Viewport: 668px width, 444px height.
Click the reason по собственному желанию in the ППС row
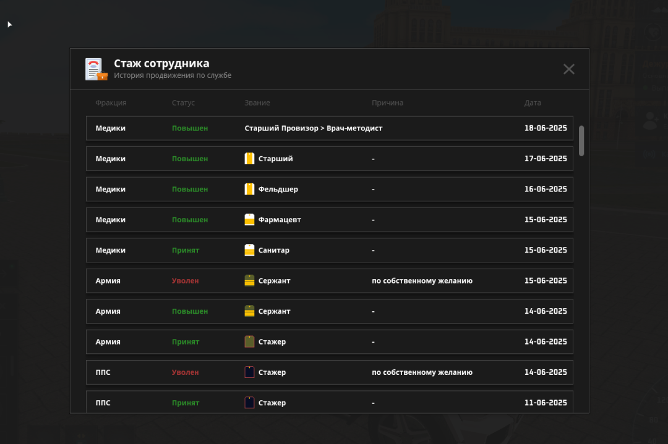(x=422, y=372)
